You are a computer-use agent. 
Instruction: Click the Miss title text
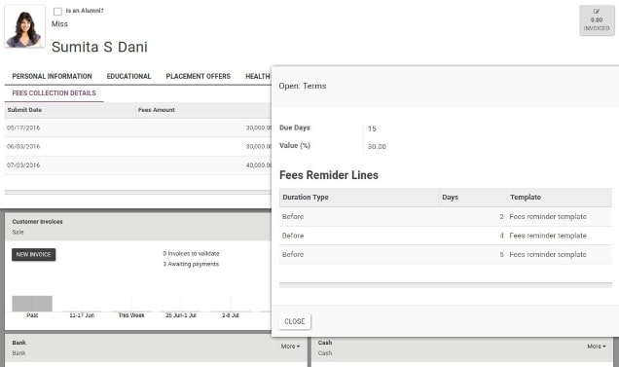pyautogui.click(x=59, y=24)
